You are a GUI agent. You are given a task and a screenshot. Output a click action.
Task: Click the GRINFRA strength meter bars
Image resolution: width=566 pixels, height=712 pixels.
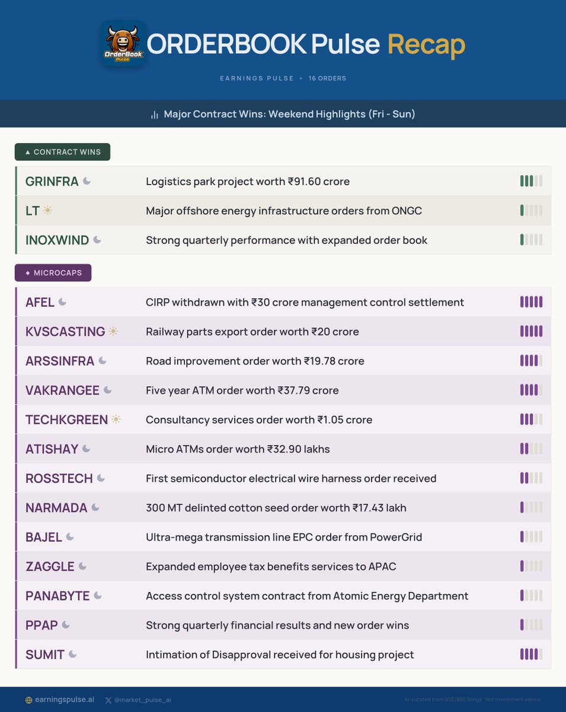point(531,181)
